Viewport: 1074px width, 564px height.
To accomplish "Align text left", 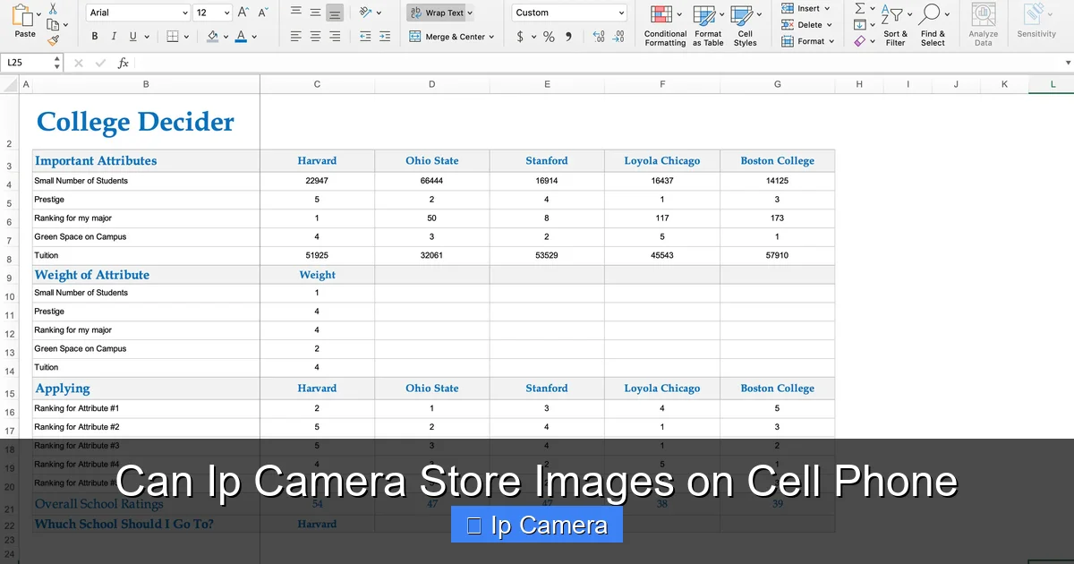I will click(x=296, y=37).
